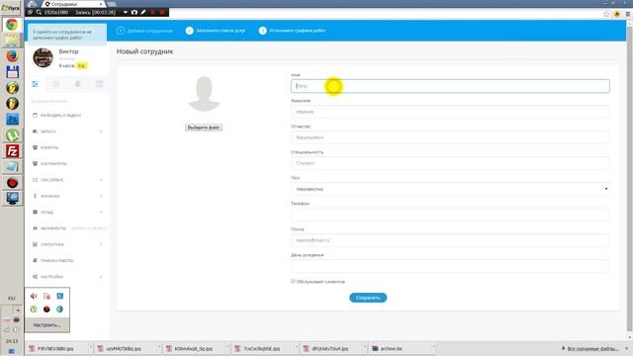633x356 pixels.
Task: Click the Почта email field
Action: 450,240
